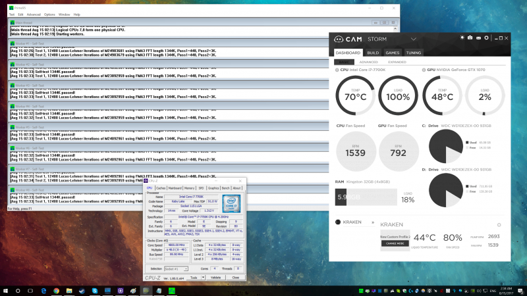Switch to the GAMES tab in CAM
The width and height of the screenshot is (527, 296).
pos(392,53)
